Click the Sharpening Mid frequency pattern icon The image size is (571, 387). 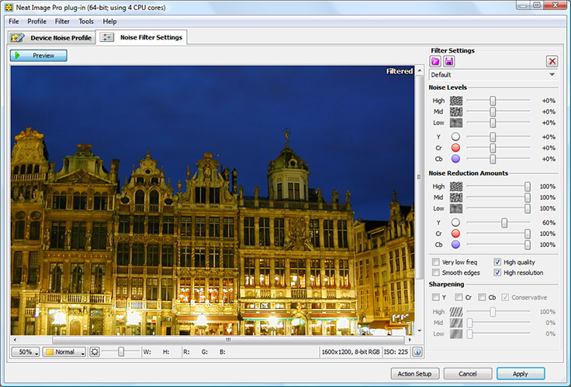pyautogui.click(x=456, y=323)
